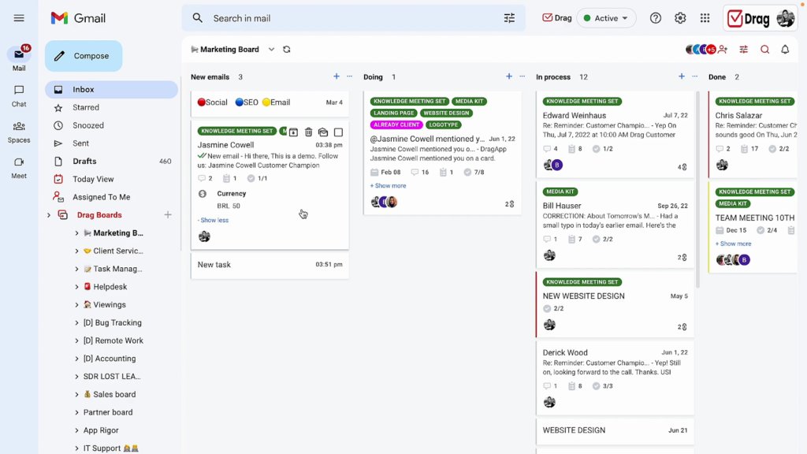Delete the Jasmine Cowell card
Image resolution: width=807 pixels, height=454 pixels.
coord(308,132)
